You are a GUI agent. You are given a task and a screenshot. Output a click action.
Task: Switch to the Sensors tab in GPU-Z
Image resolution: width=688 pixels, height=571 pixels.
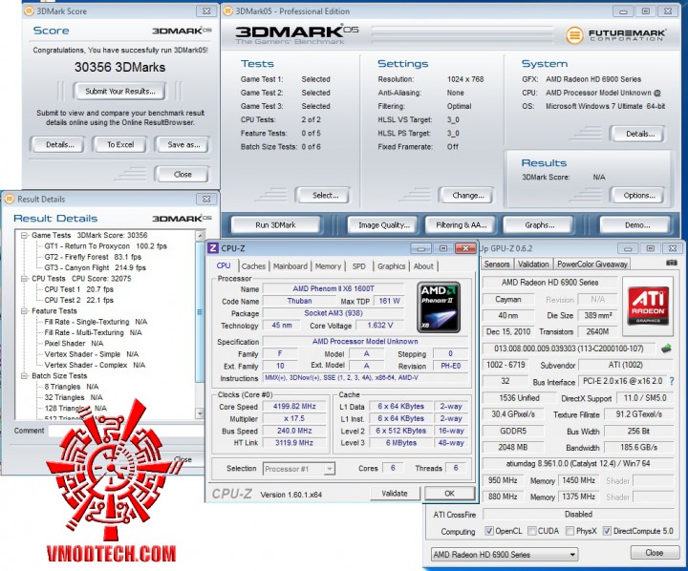[x=497, y=264]
